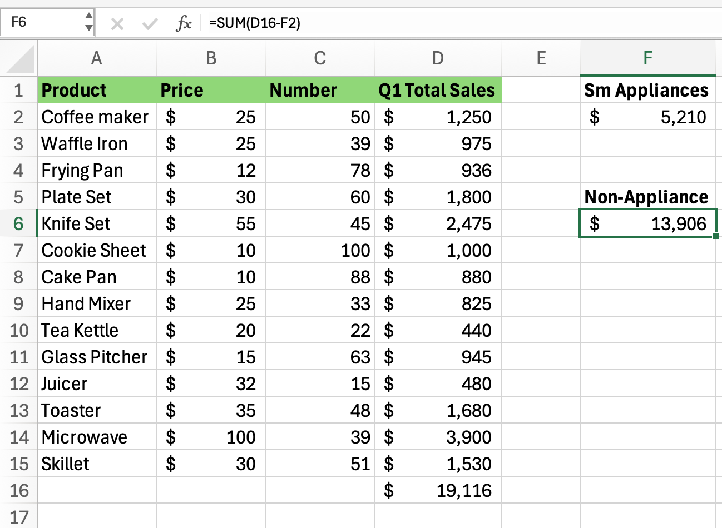Click the Juicer cell

point(97,383)
